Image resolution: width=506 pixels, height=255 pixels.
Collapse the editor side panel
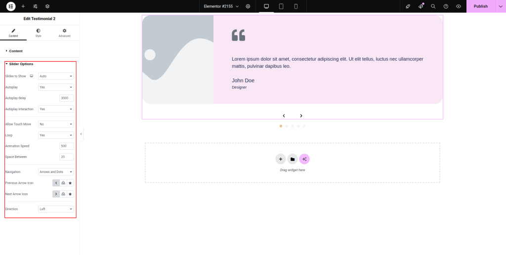81,133
